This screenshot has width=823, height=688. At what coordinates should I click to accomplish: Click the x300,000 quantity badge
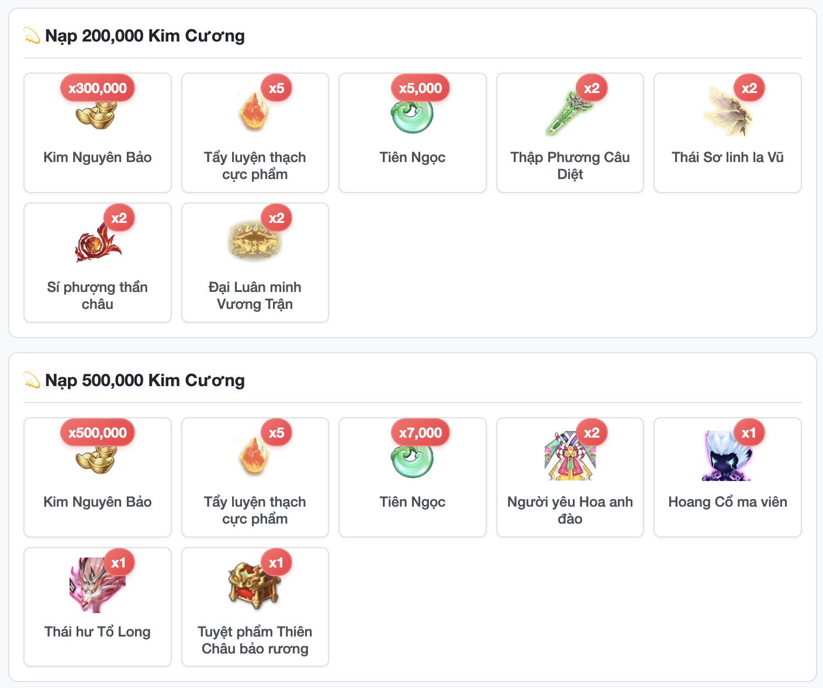tap(98, 88)
